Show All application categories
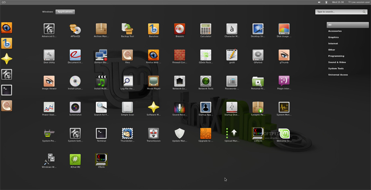 point(348,25)
